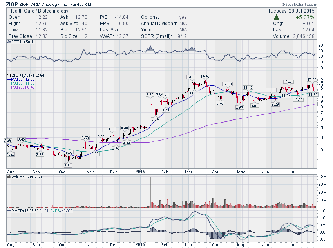The width and height of the screenshot is (333, 248).
Task: Click the 3.59 price label
Action: 85,138
